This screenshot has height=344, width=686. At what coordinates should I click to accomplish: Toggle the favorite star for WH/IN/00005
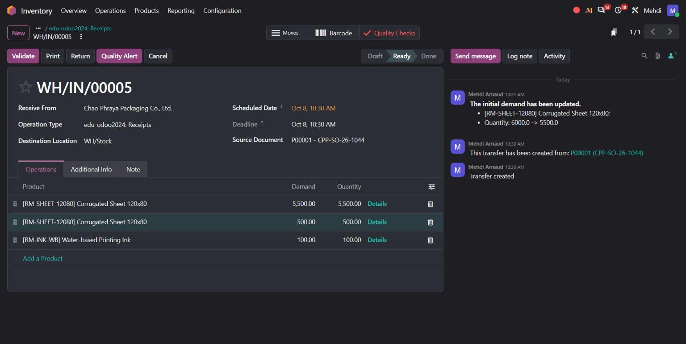(x=25, y=87)
